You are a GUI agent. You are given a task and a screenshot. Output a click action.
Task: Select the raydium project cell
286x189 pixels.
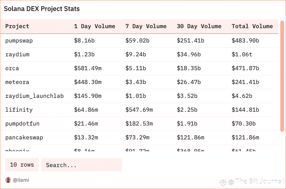17,54
